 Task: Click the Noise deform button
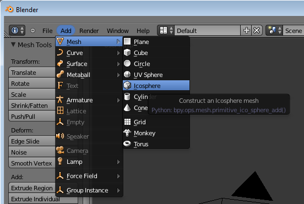click(x=32, y=152)
